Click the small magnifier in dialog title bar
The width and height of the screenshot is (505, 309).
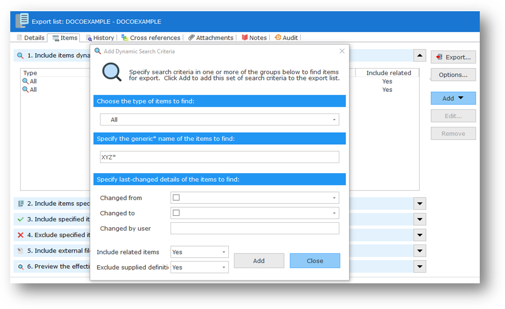98,51
